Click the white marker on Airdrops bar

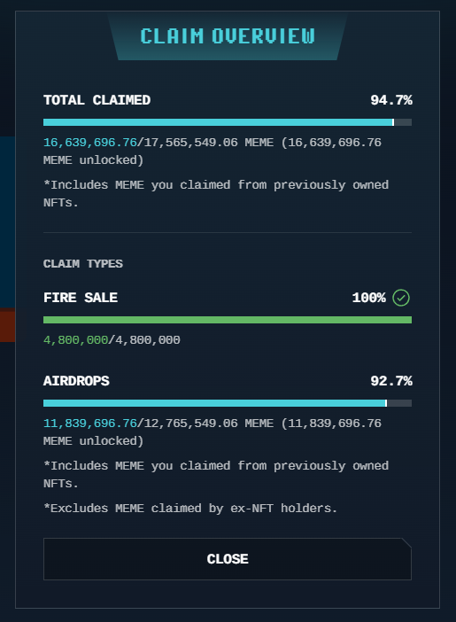pos(386,403)
